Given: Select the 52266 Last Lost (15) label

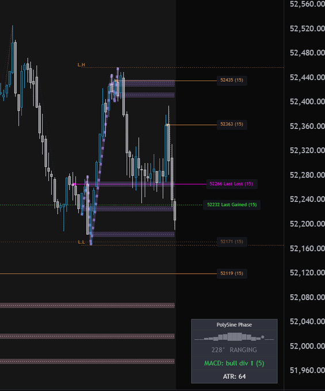Looking at the screenshot, I should 231,184.
